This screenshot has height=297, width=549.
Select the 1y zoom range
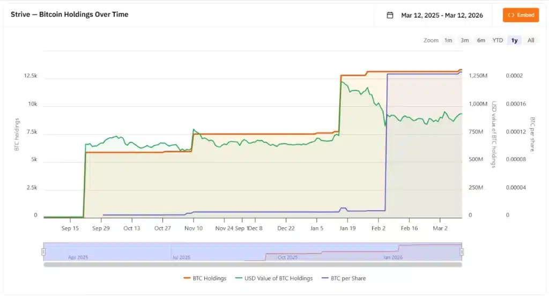pos(514,40)
